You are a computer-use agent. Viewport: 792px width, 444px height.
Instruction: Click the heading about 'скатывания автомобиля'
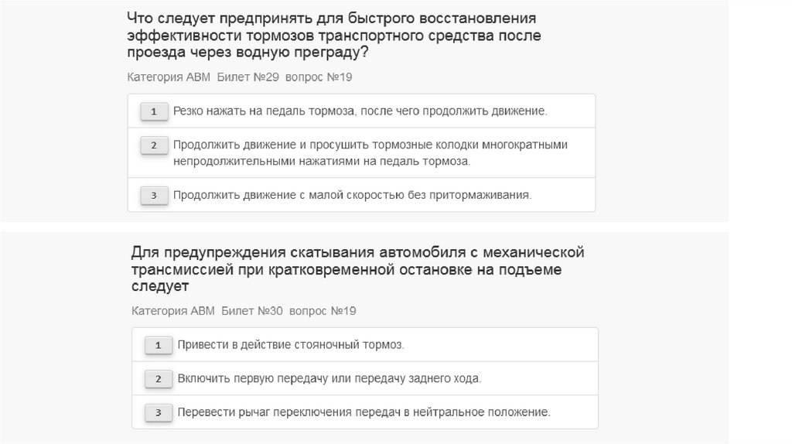pos(357,269)
